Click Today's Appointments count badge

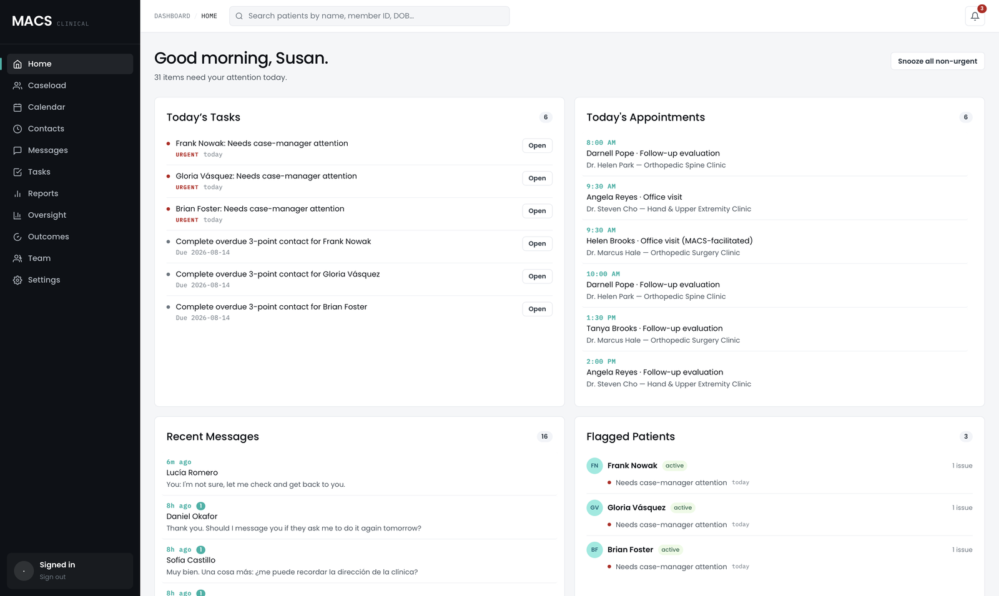(x=966, y=117)
